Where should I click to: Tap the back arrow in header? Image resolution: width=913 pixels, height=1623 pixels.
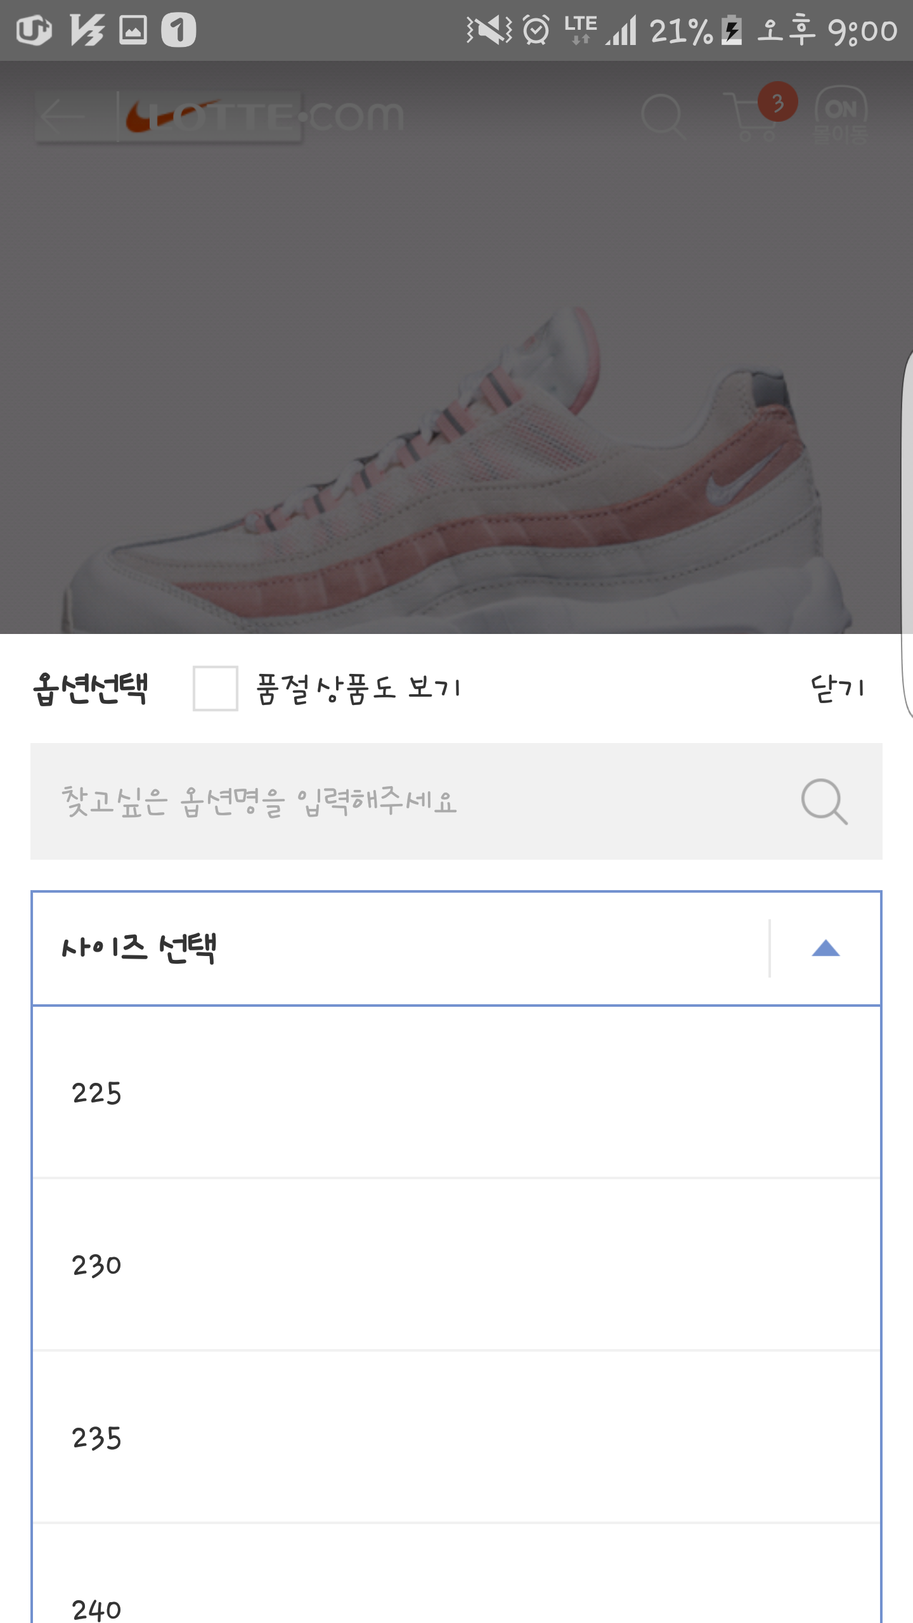point(63,117)
